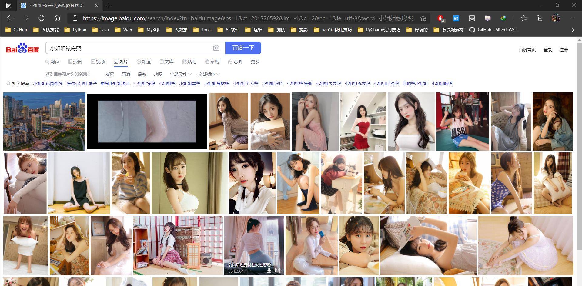Open the purple extension icon

coord(488,18)
